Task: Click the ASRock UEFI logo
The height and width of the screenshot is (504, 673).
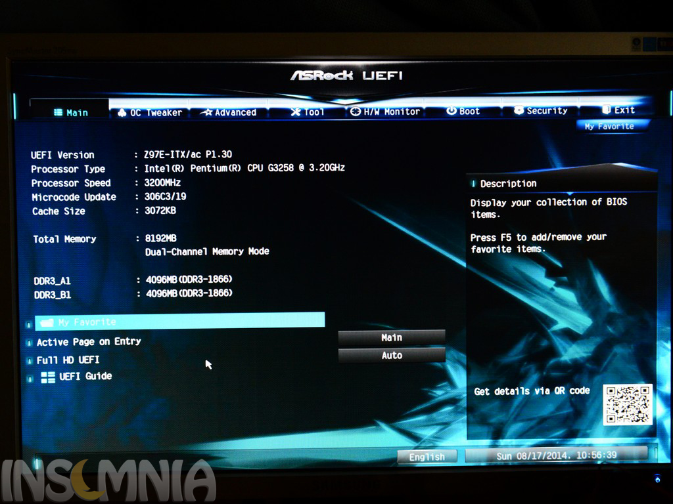Action: (x=346, y=76)
